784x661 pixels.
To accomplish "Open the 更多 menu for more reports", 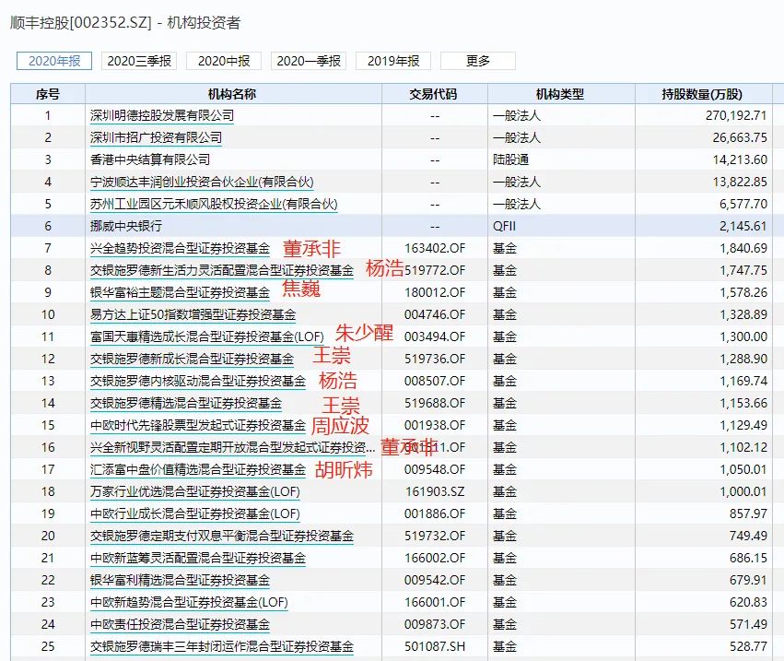I will point(478,61).
